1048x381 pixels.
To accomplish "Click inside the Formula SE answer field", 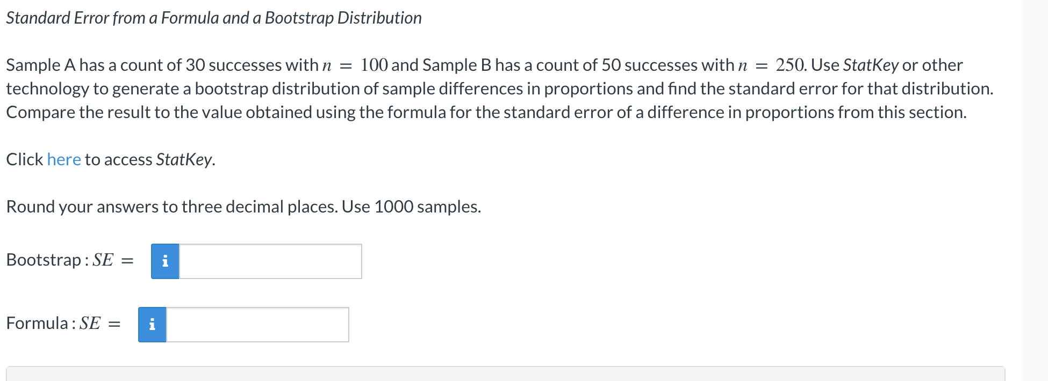I will click(x=258, y=324).
